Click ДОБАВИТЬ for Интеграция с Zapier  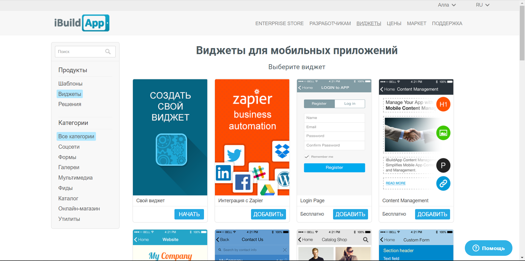pyautogui.click(x=268, y=214)
